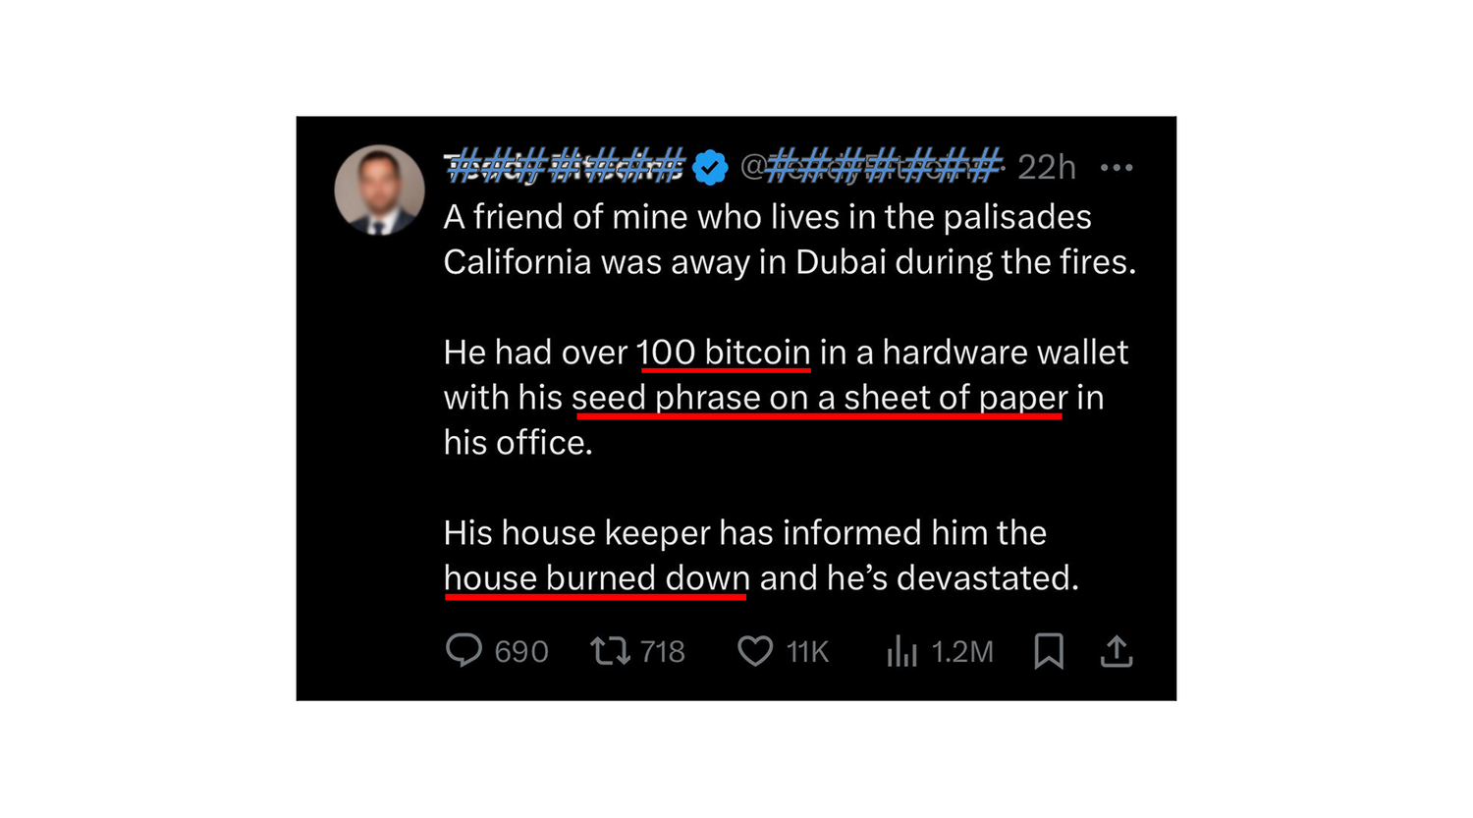Click the 11K likes count
Screen dimensions: 1473x818
[x=808, y=652]
